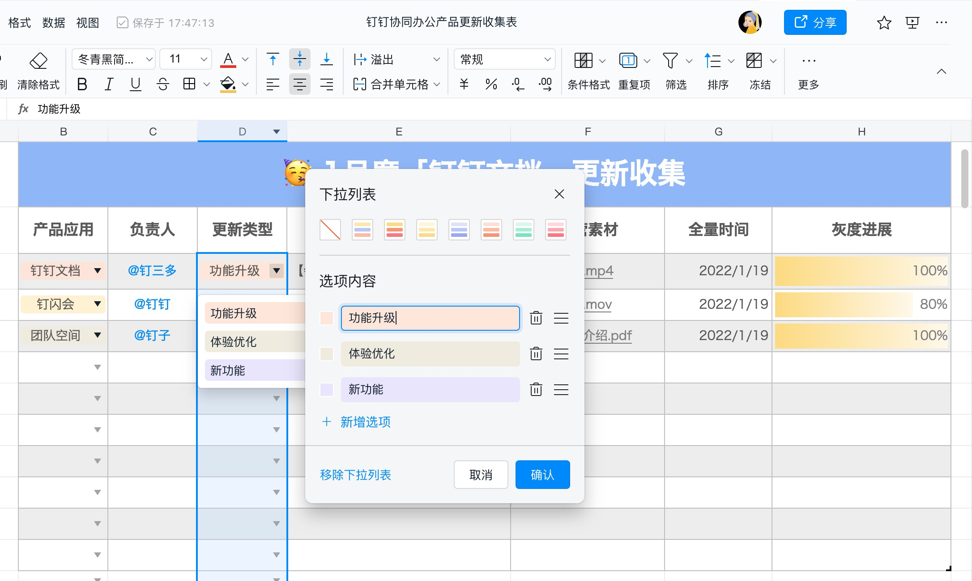The height and width of the screenshot is (581, 972).
Task: Click the 新增选项 add option link
Action: coord(365,422)
